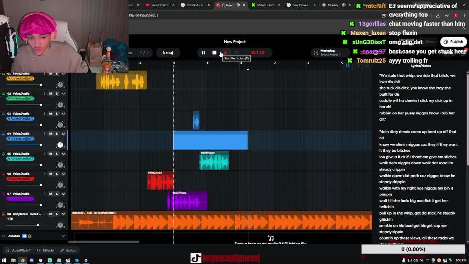Solo track 01 Voice/Audio

[x=56, y=74]
